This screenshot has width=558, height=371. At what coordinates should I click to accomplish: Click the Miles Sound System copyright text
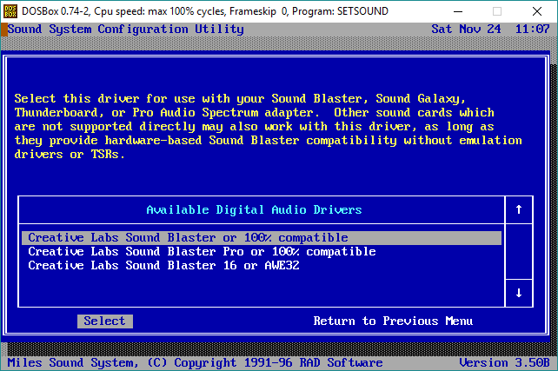(195, 363)
